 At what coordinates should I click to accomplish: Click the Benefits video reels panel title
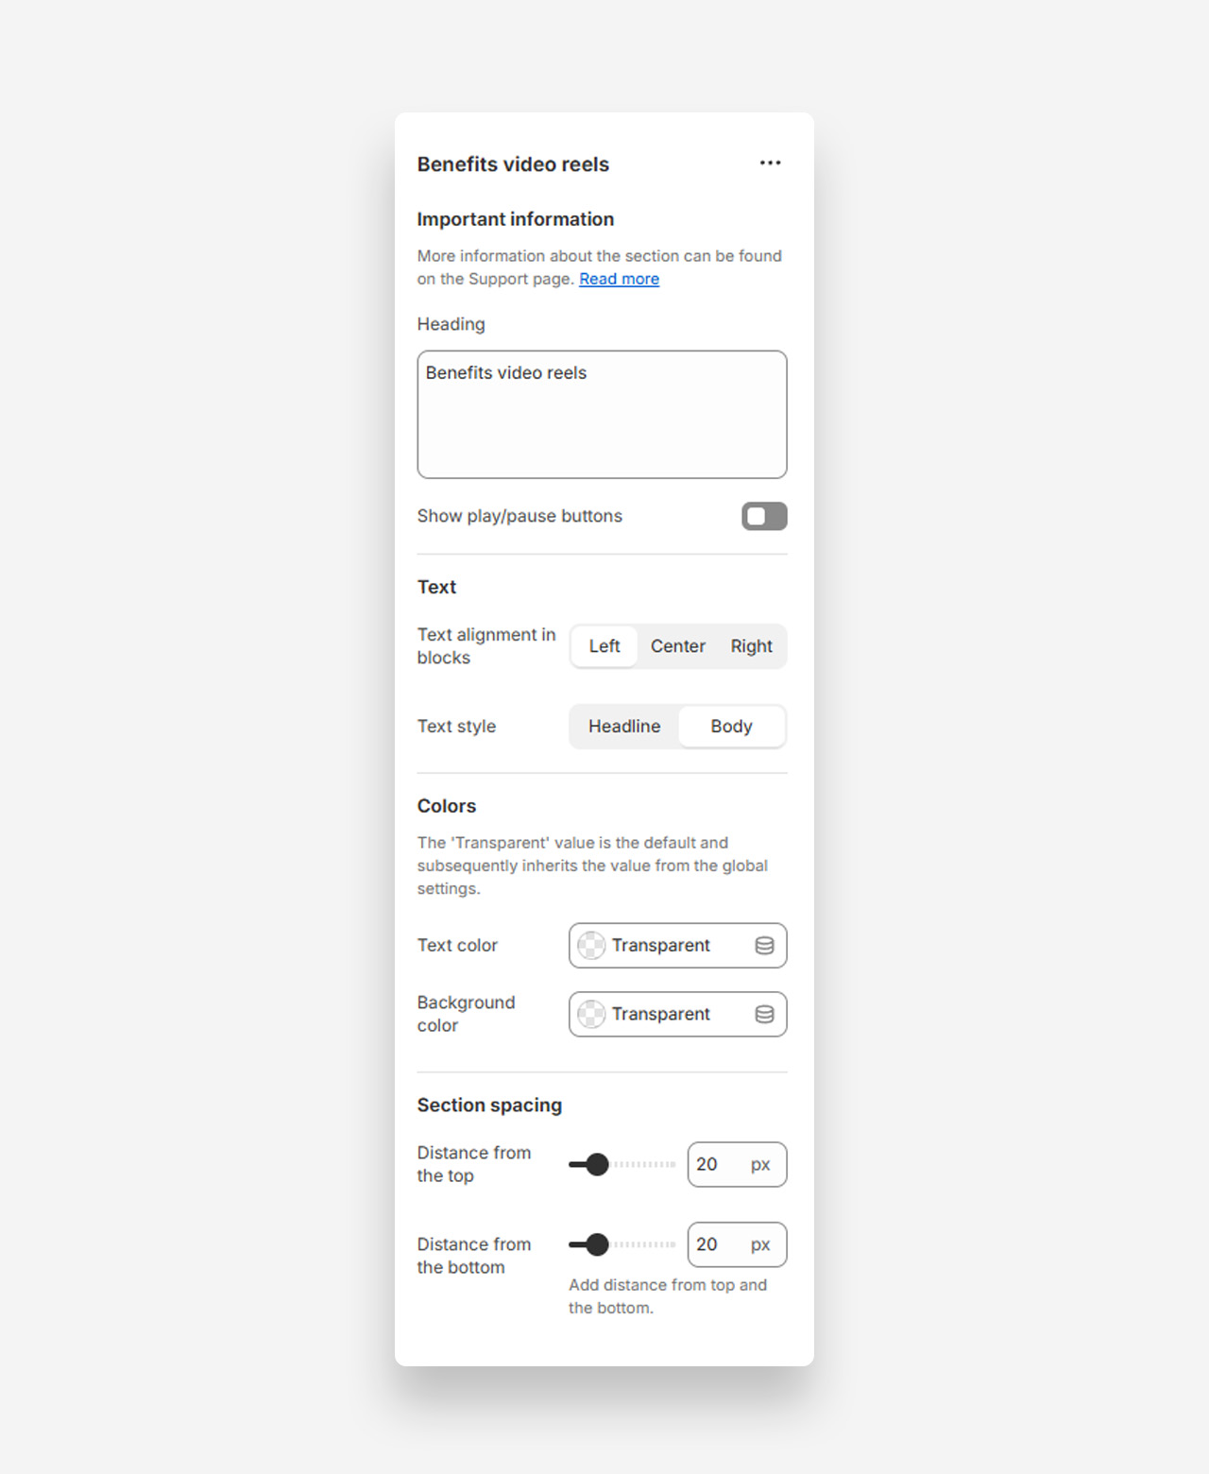(x=513, y=164)
